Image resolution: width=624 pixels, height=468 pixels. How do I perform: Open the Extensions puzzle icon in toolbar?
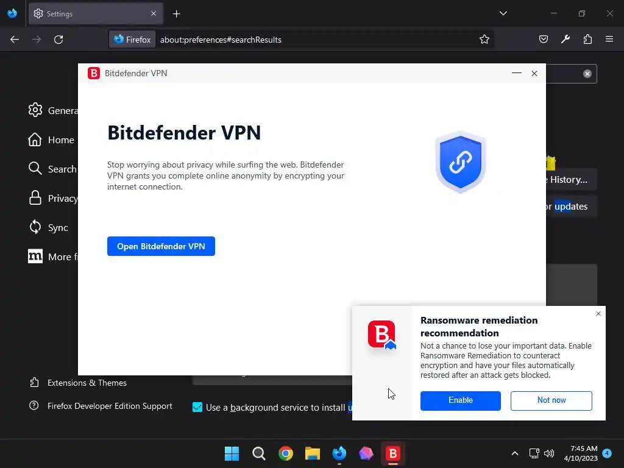click(x=587, y=39)
